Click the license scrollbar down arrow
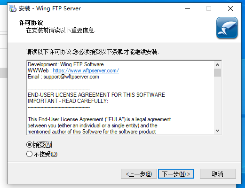 click(217, 130)
